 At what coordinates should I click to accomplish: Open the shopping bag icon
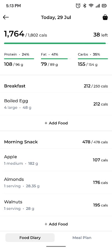point(105,17)
